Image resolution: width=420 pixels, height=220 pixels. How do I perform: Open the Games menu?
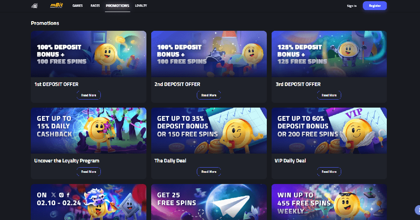point(78,6)
